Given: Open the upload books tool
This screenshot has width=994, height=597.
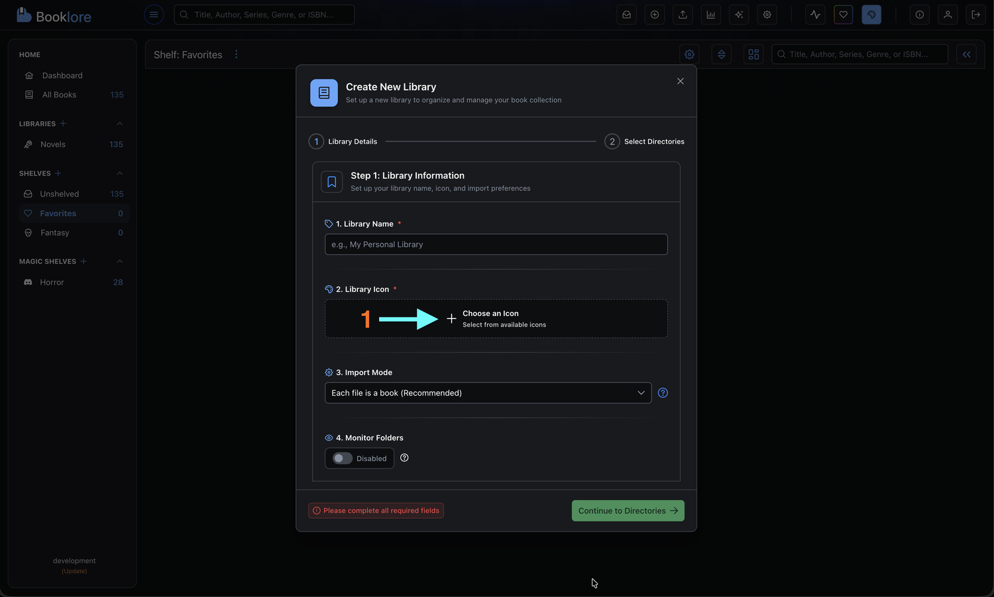Looking at the screenshot, I should coord(683,14).
